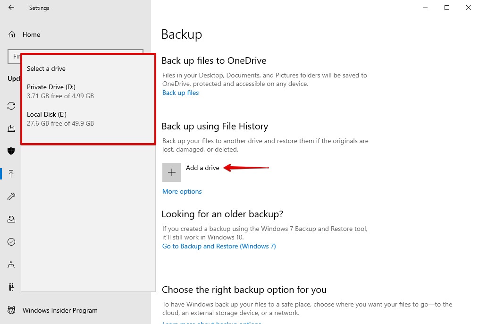Choose Local Disk (E:) from the drive list
The height and width of the screenshot is (324, 479).
60,119
